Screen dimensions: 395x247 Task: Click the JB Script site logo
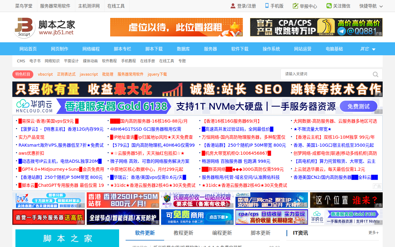(45, 28)
